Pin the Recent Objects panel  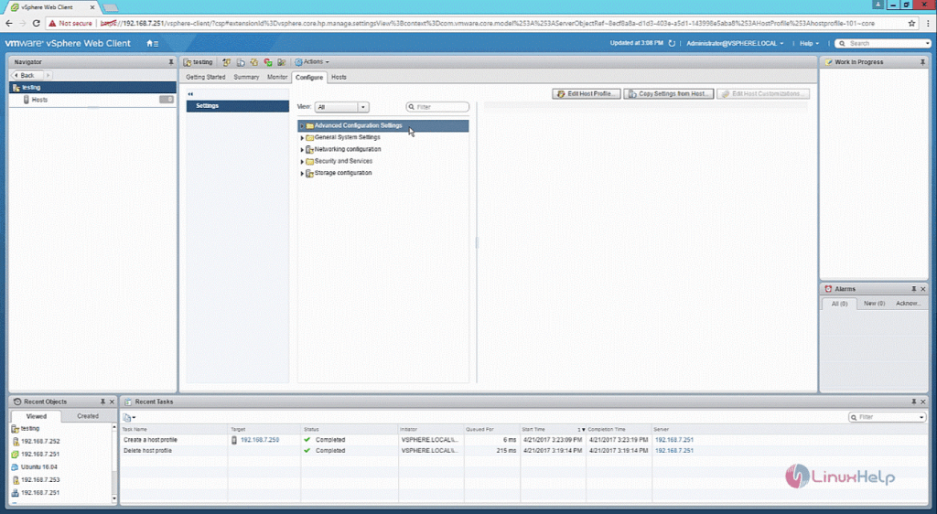102,402
